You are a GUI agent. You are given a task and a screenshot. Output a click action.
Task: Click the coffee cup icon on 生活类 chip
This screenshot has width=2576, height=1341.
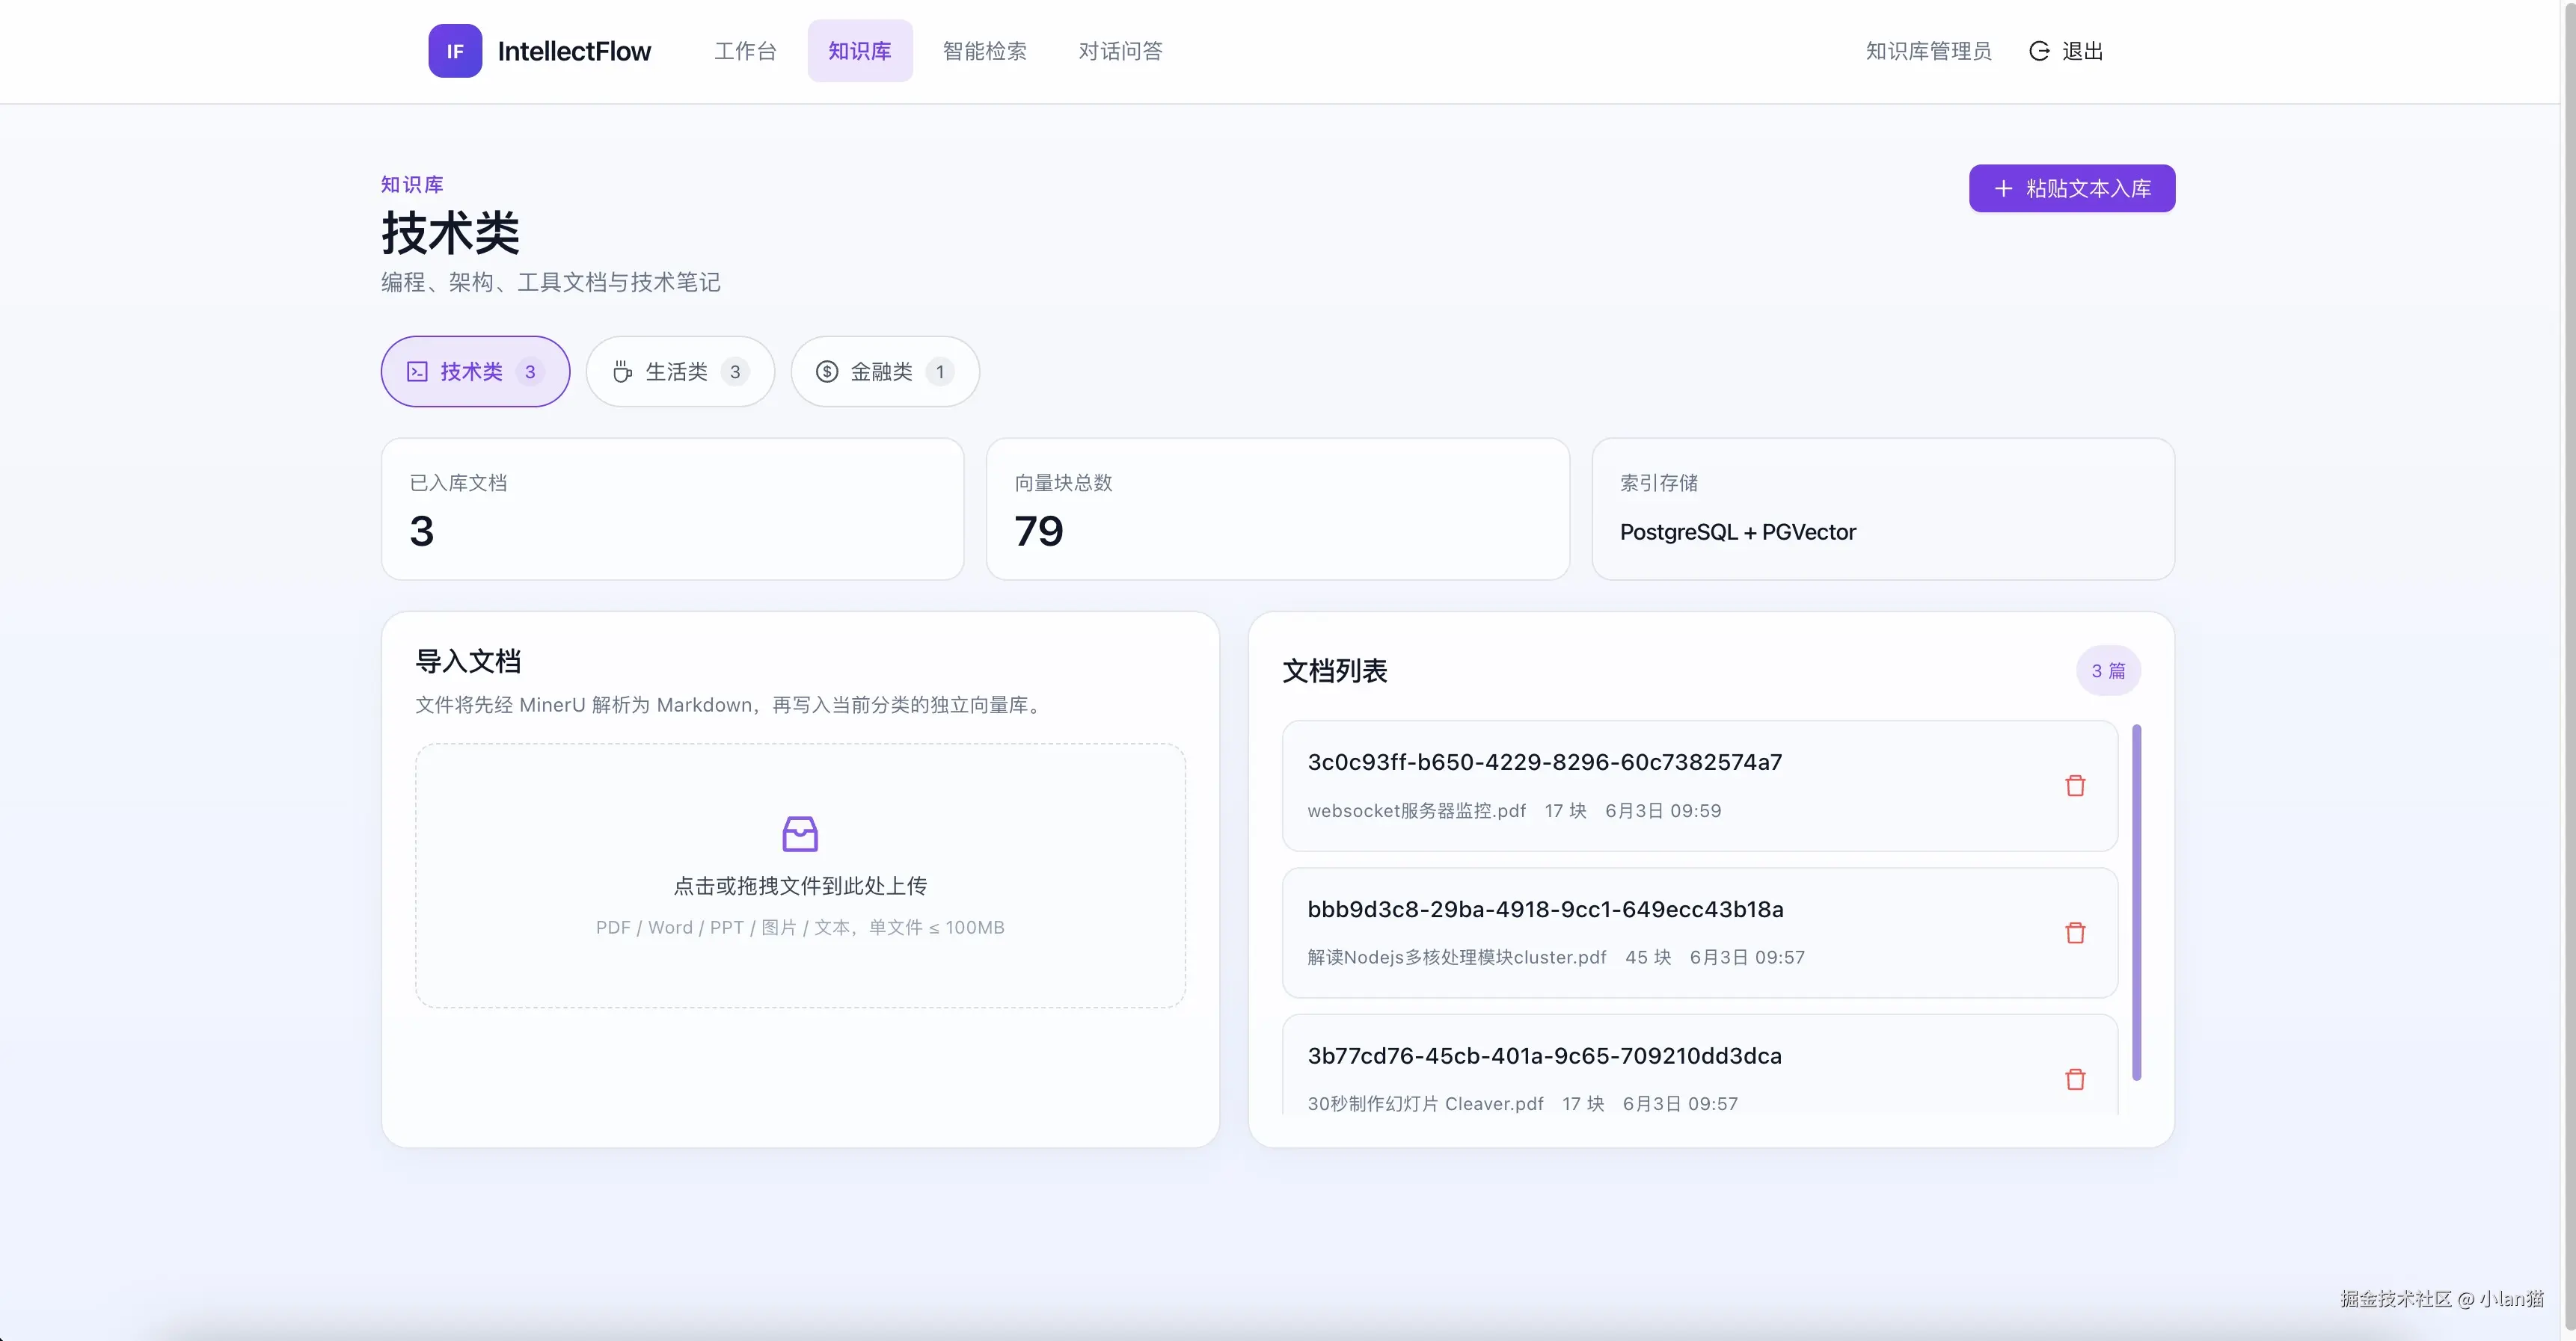[x=622, y=372]
